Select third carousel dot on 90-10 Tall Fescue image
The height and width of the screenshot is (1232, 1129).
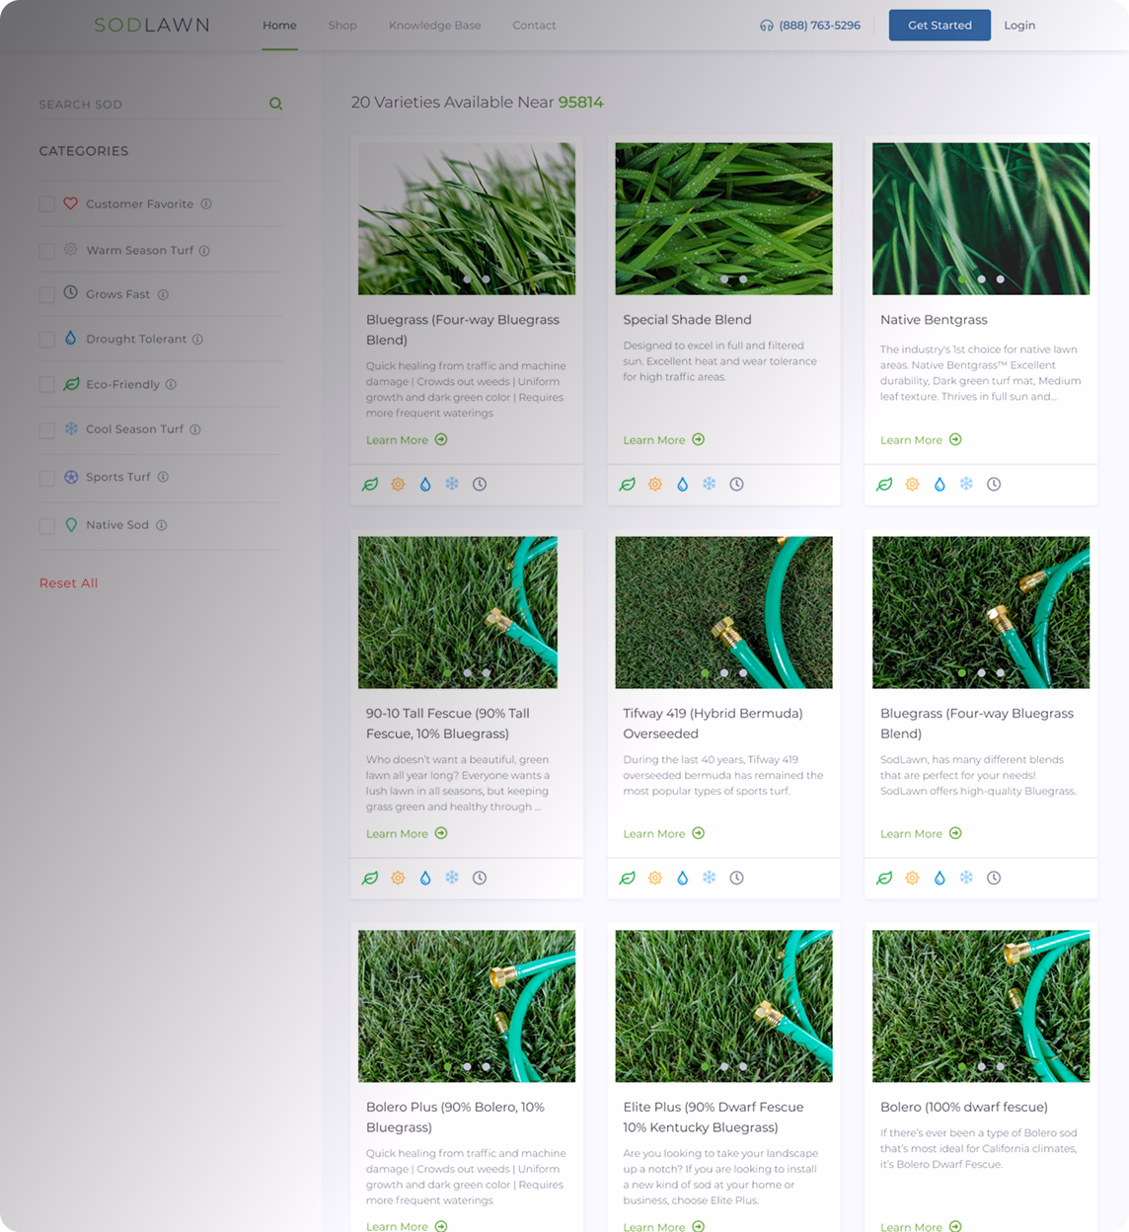click(486, 673)
